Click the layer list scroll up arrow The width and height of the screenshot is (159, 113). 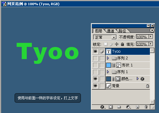click(x=152, y=51)
